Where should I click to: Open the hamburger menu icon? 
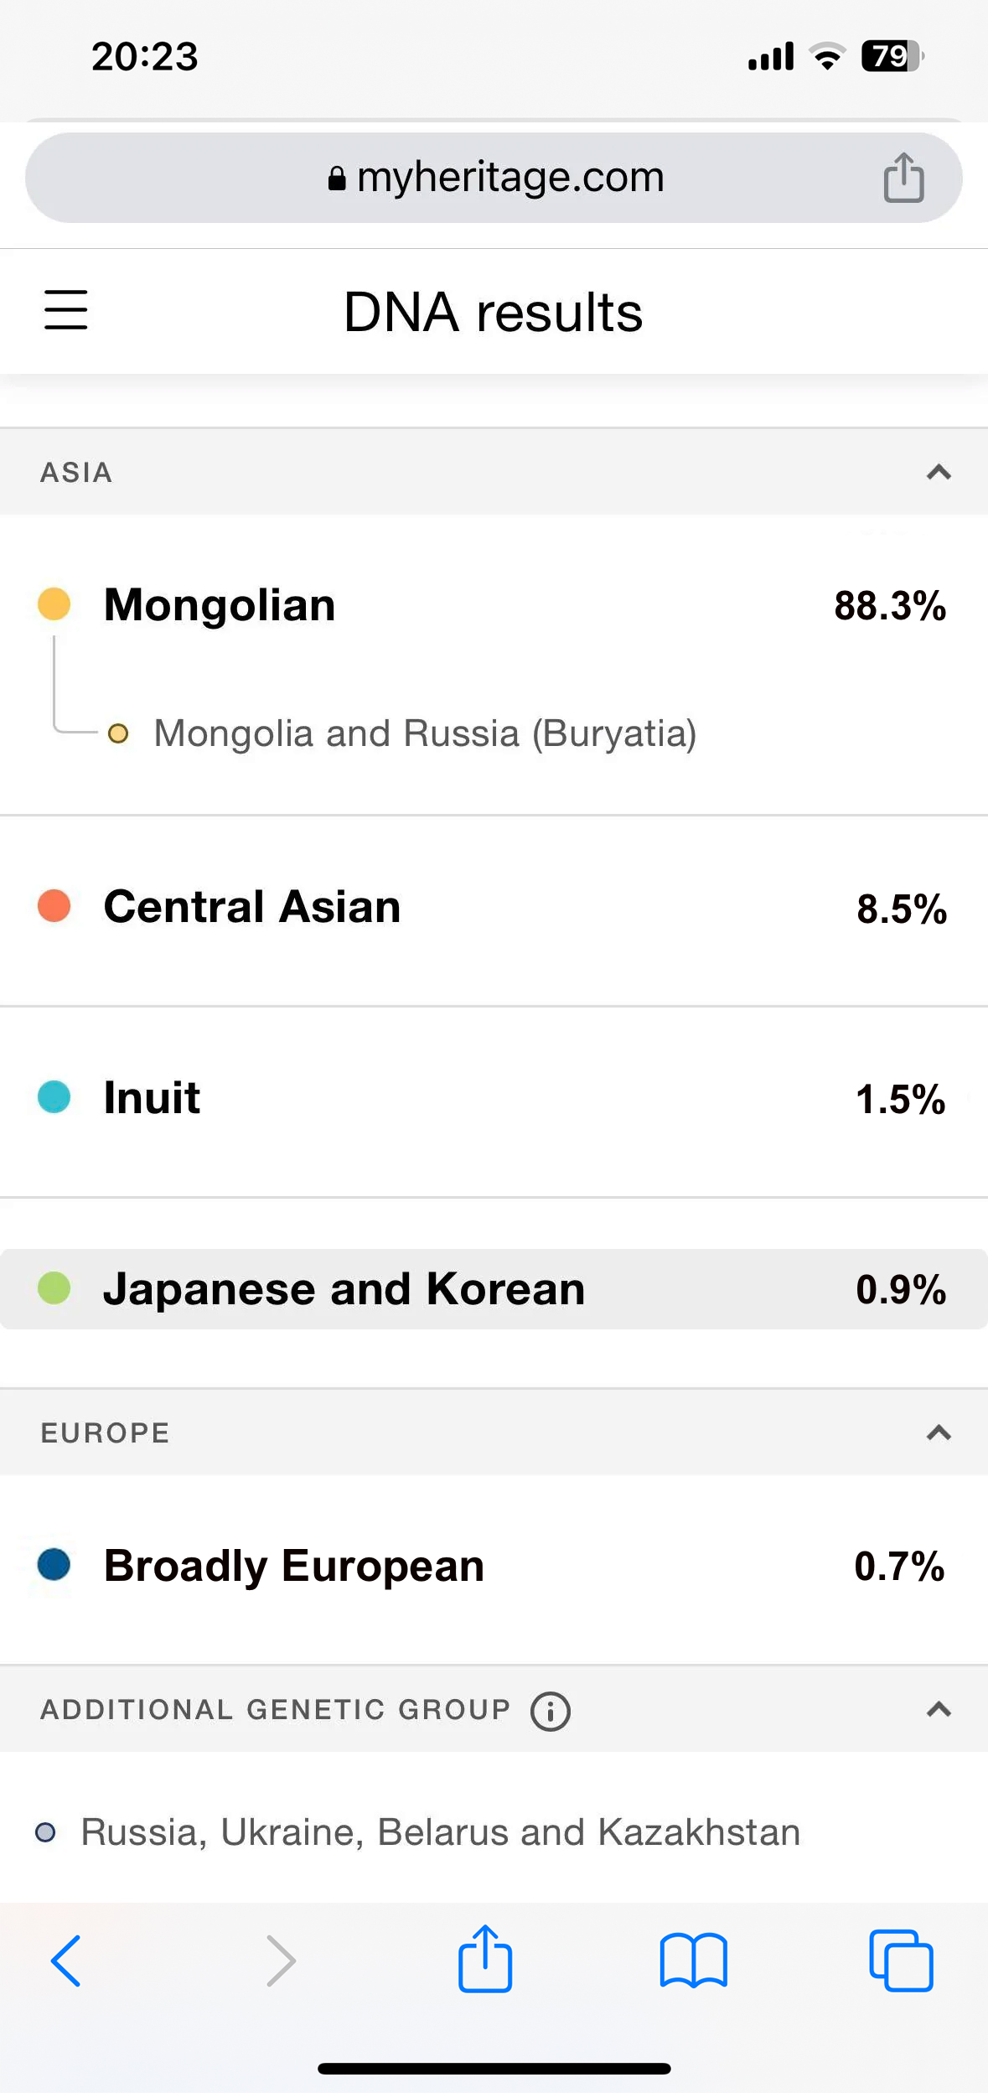(x=65, y=310)
